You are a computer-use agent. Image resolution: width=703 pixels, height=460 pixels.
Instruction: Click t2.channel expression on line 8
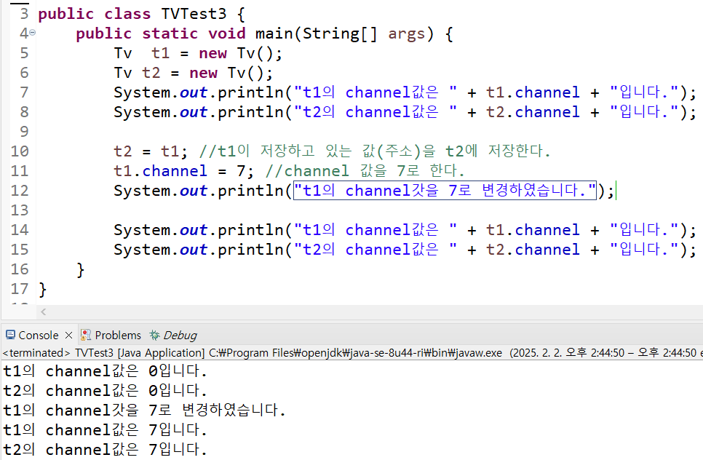point(533,112)
